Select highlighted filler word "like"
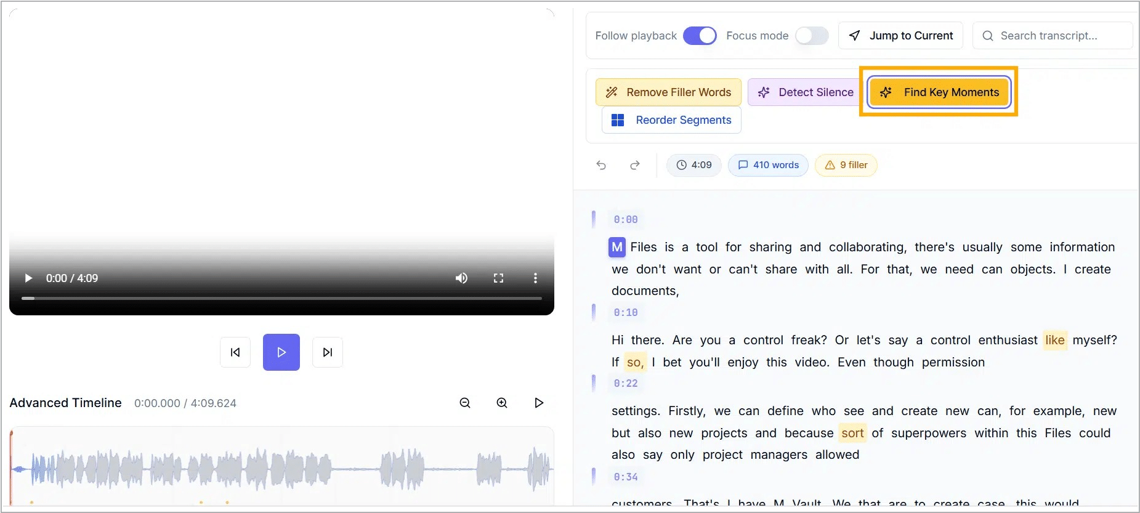 [1055, 340]
